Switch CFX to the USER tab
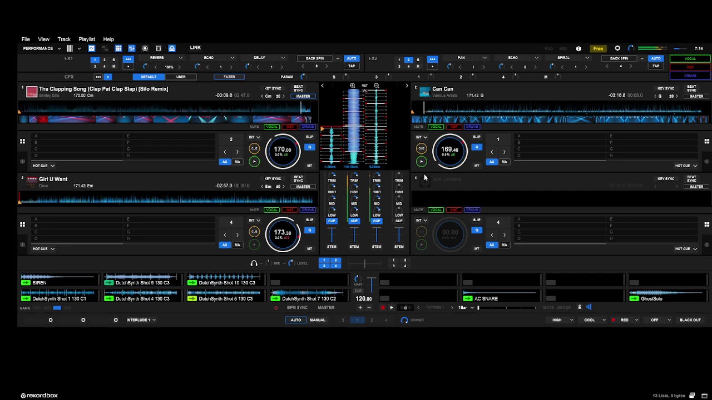Image resolution: width=712 pixels, height=400 pixels. (181, 77)
